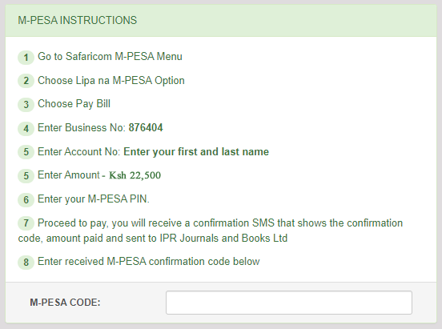The height and width of the screenshot is (329, 442).
Task: Click the M-PESA INSTRUCTIONS header
Action: (x=77, y=20)
